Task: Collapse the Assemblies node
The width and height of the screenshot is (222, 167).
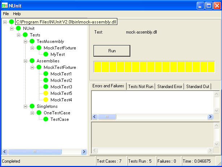Action: coord(26,61)
